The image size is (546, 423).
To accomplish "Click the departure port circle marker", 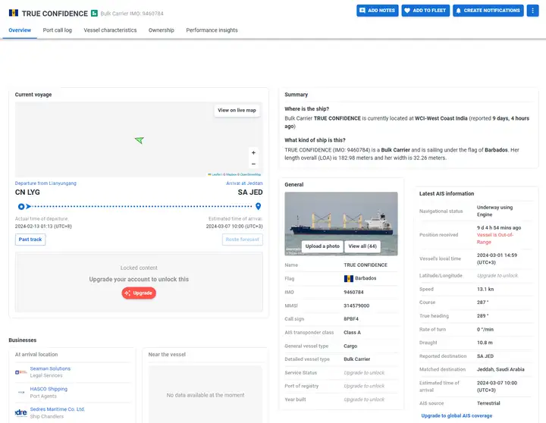I will click(21, 206).
